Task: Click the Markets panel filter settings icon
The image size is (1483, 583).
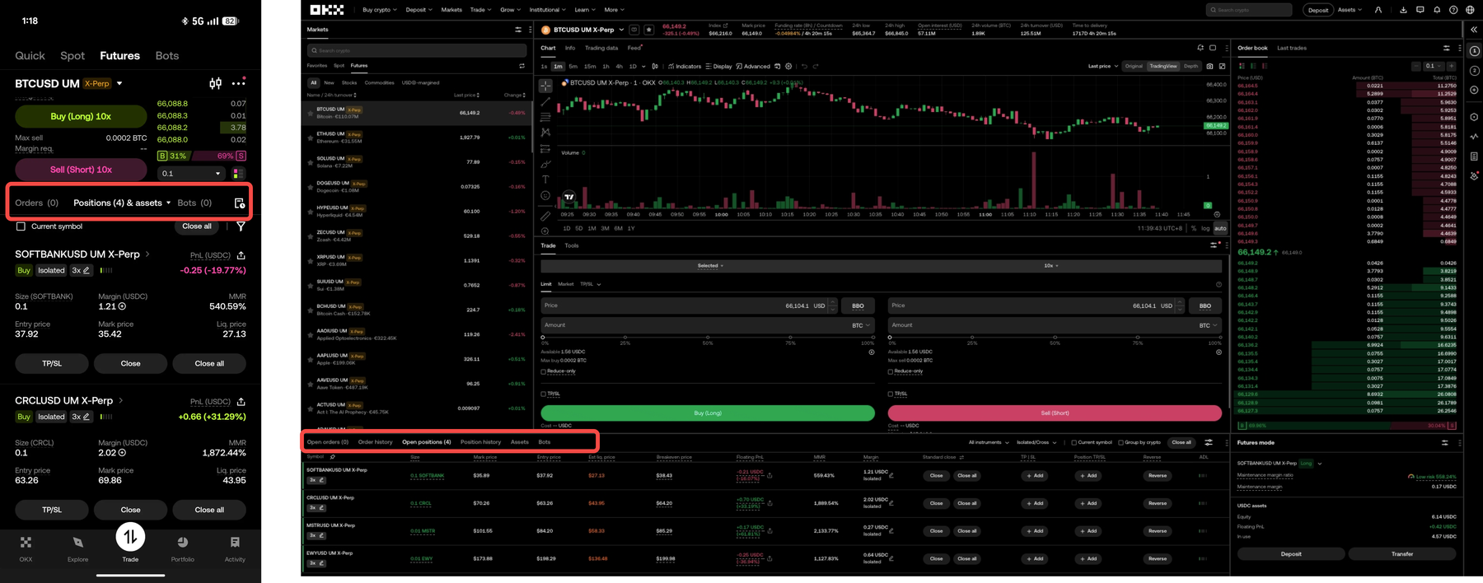Action: tap(518, 30)
